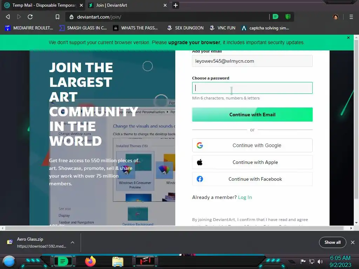Expand Aero Glass.zip download options chevron
This screenshot has height=269, width=359.
[x=72, y=242]
